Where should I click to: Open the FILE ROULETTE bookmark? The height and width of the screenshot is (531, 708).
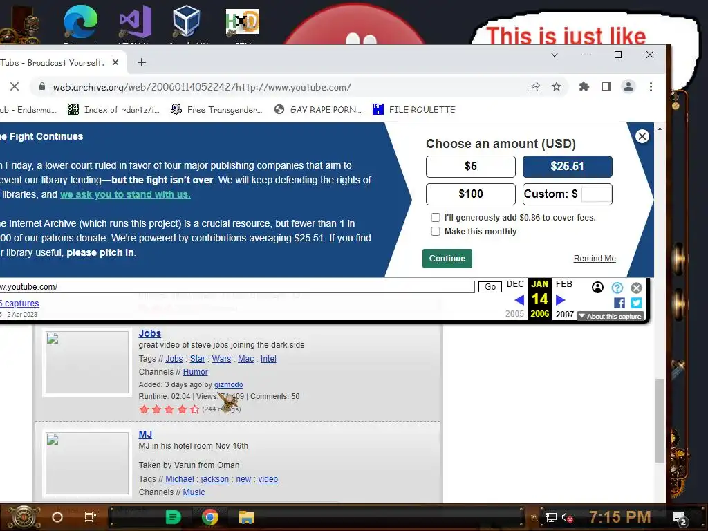click(x=414, y=109)
